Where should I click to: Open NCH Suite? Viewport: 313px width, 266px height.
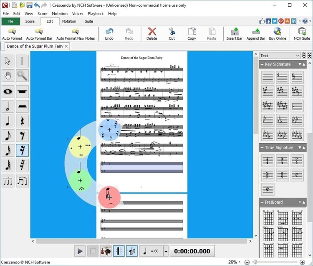(x=302, y=34)
